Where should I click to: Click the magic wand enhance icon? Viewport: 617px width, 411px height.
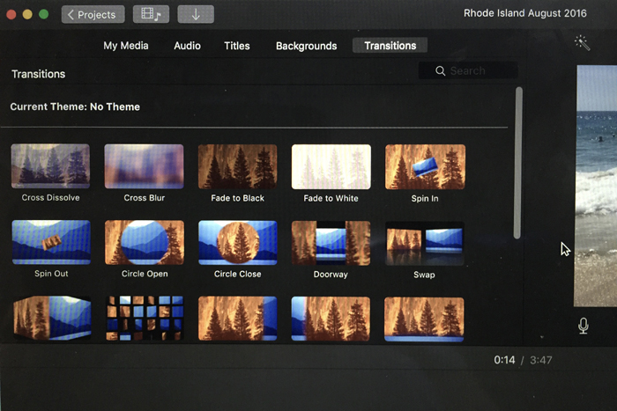click(582, 42)
